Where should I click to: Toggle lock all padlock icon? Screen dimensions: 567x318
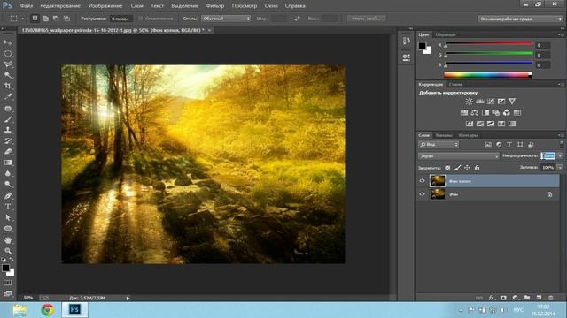pyautogui.click(x=477, y=168)
